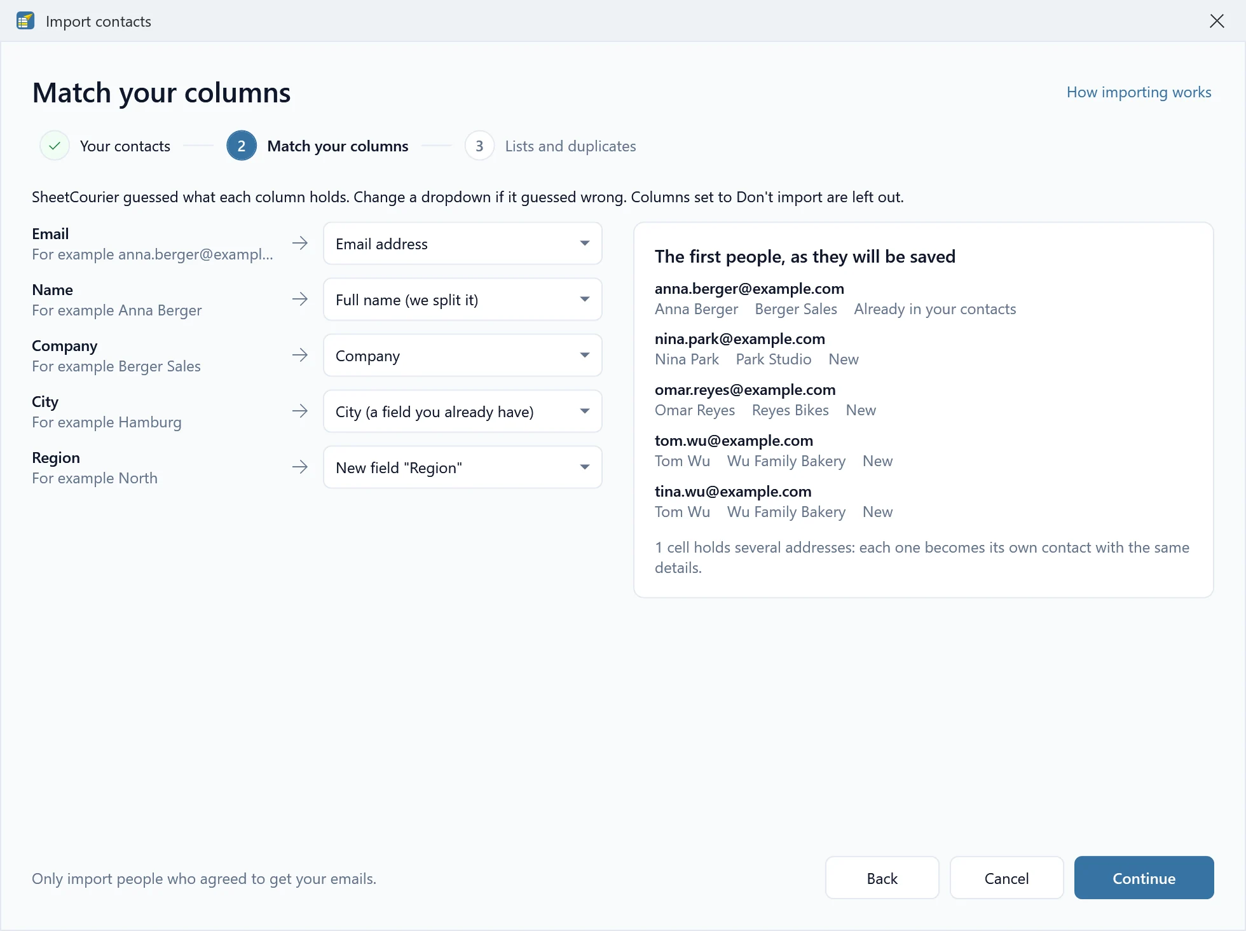Viewport: 1246px width, 931px height.
Task: Select the Match your columns step label
Action: pos(338,146)
